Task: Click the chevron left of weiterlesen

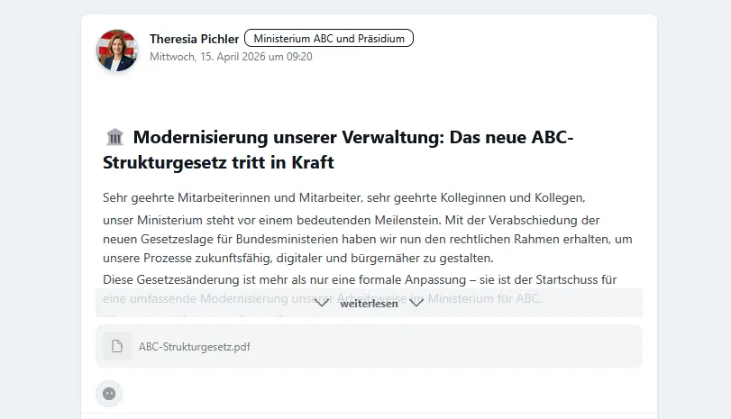Action: (321, 304)
